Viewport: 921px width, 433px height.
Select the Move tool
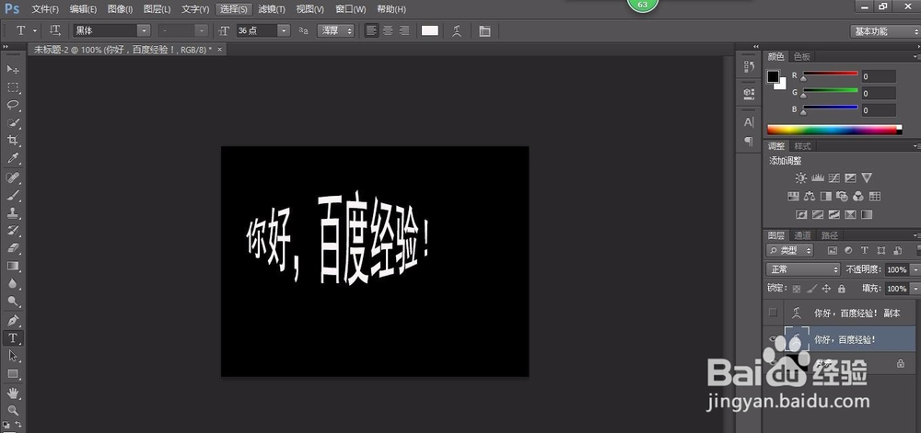coord(13,69)
